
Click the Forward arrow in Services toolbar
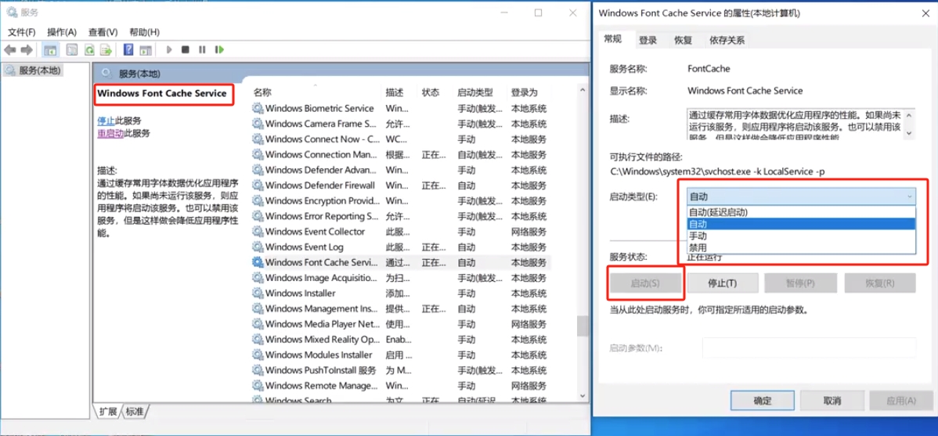point(27,49)
